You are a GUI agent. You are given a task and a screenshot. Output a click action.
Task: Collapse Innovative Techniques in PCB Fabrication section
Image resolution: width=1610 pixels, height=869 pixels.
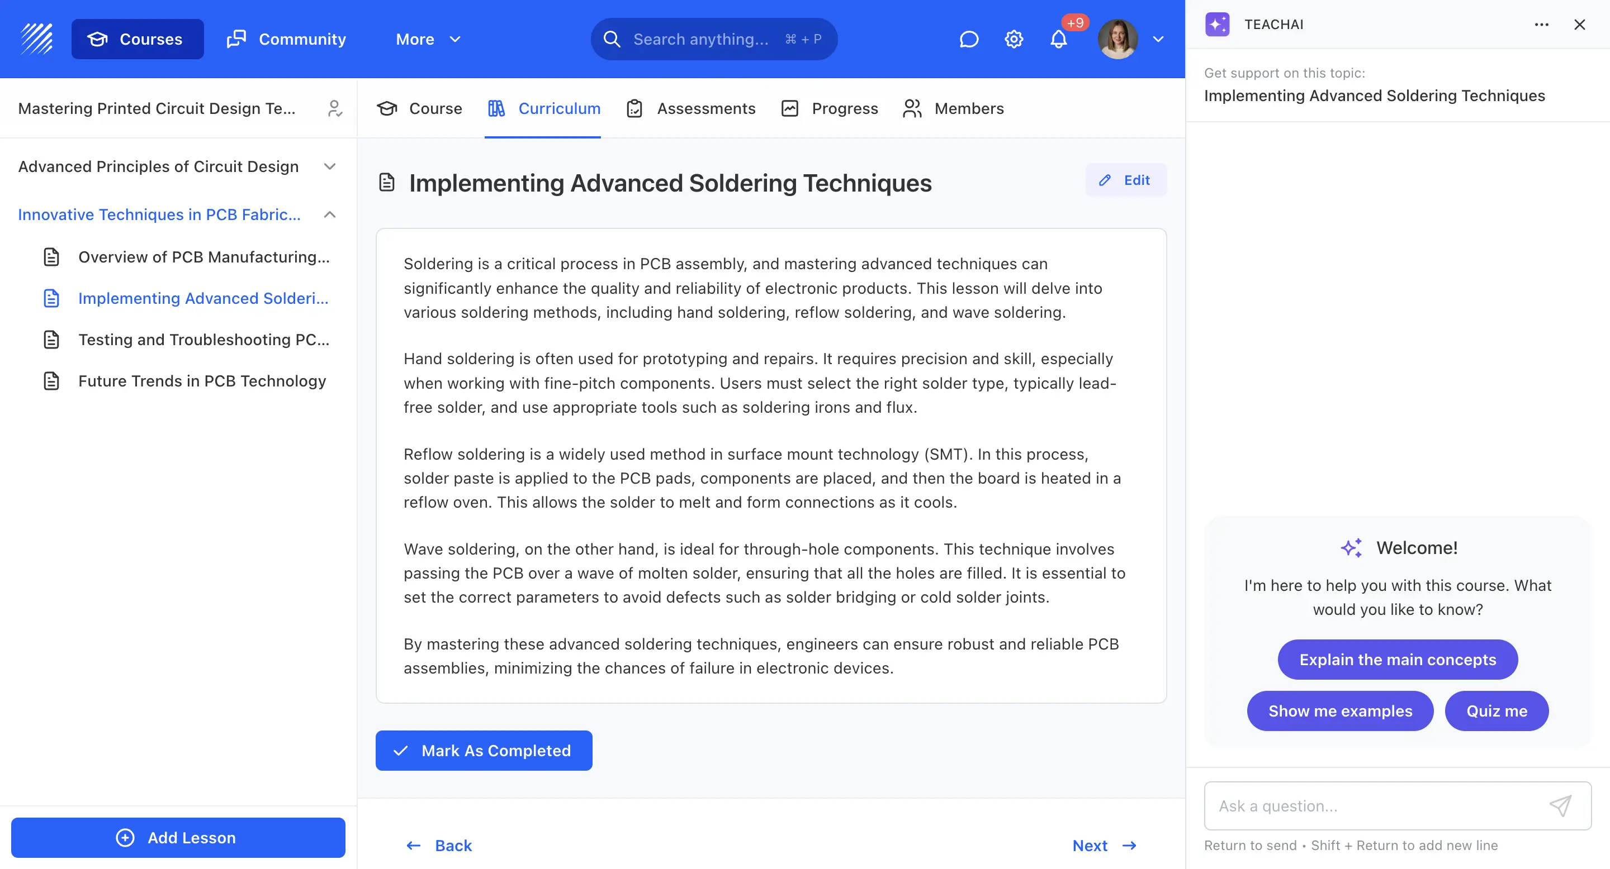178,215
